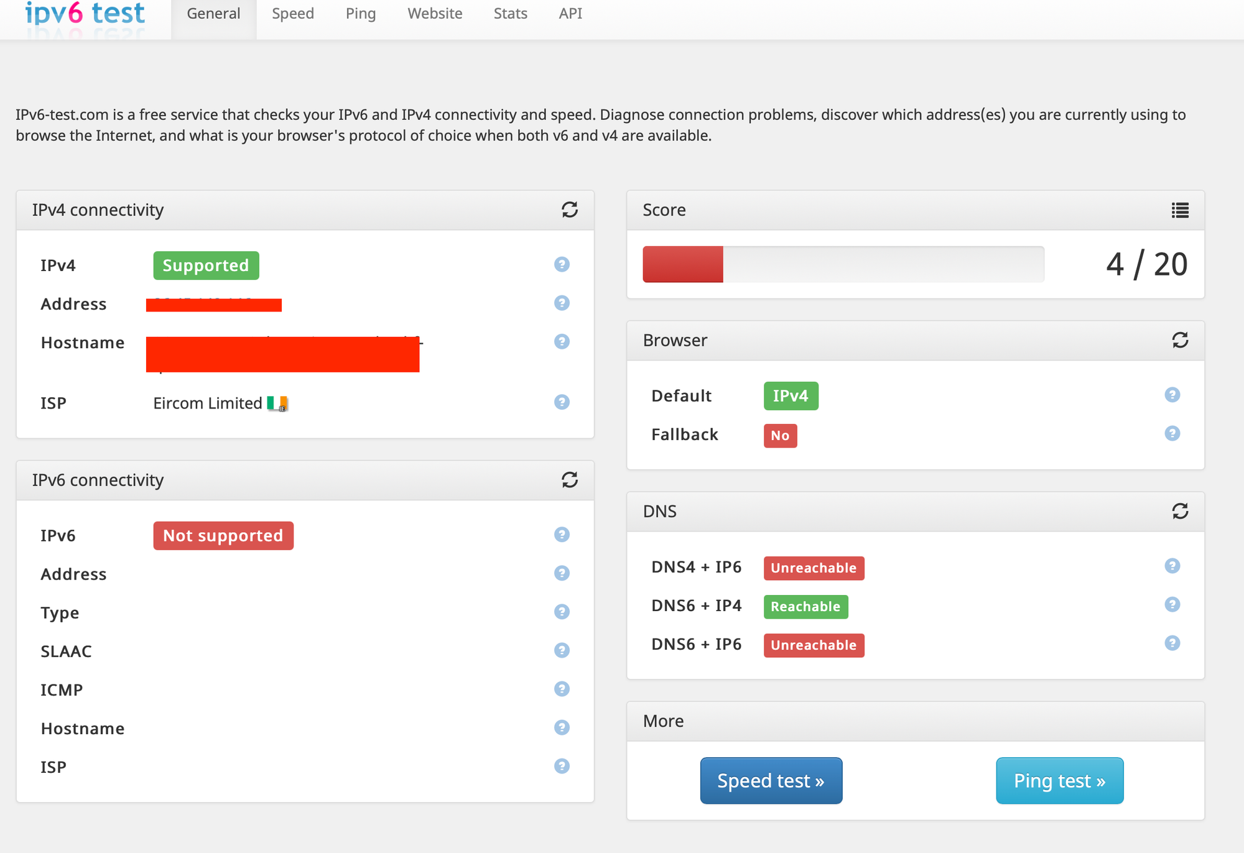Refresh the IPv6 connectivity panel
Screen dimensions: 1244x853
570,480
